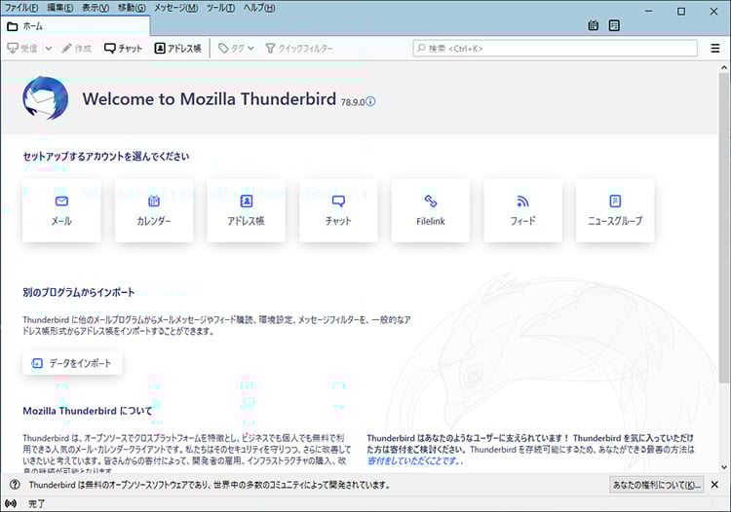
Task: Click the Thunderbird logo
Action: [x=45, y=98]
